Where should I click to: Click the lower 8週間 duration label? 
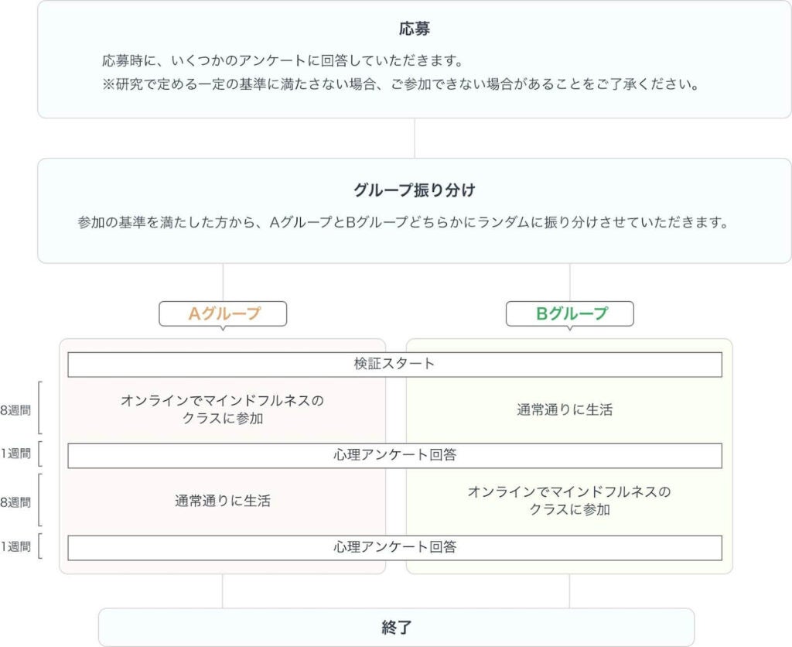pos(15,502)
